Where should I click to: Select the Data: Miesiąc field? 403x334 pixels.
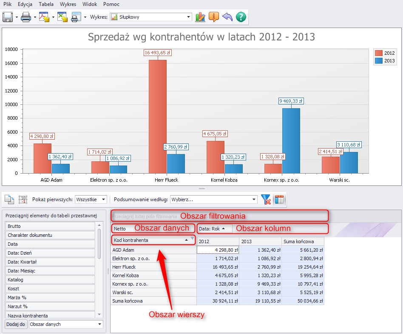50,271
